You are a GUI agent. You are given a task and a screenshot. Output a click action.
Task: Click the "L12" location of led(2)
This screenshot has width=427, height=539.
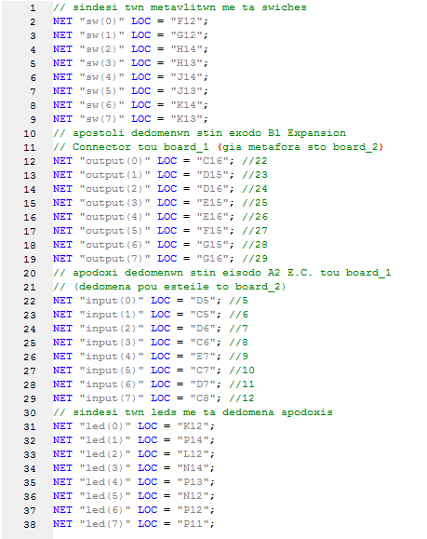(x=193, y=454)
